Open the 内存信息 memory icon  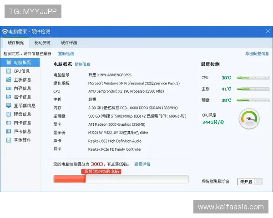pos(8,88)
